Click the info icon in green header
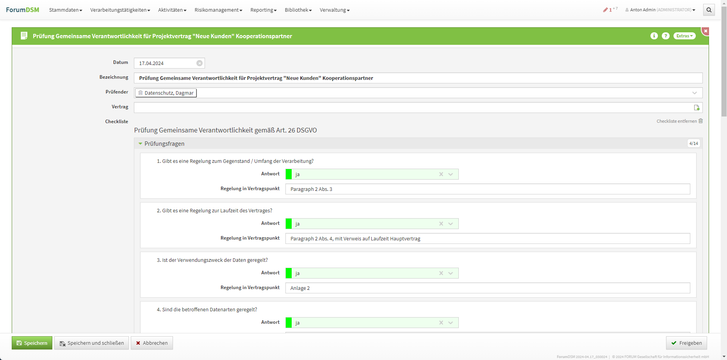Viewport: 727px width, 360px height. (654, 36)
